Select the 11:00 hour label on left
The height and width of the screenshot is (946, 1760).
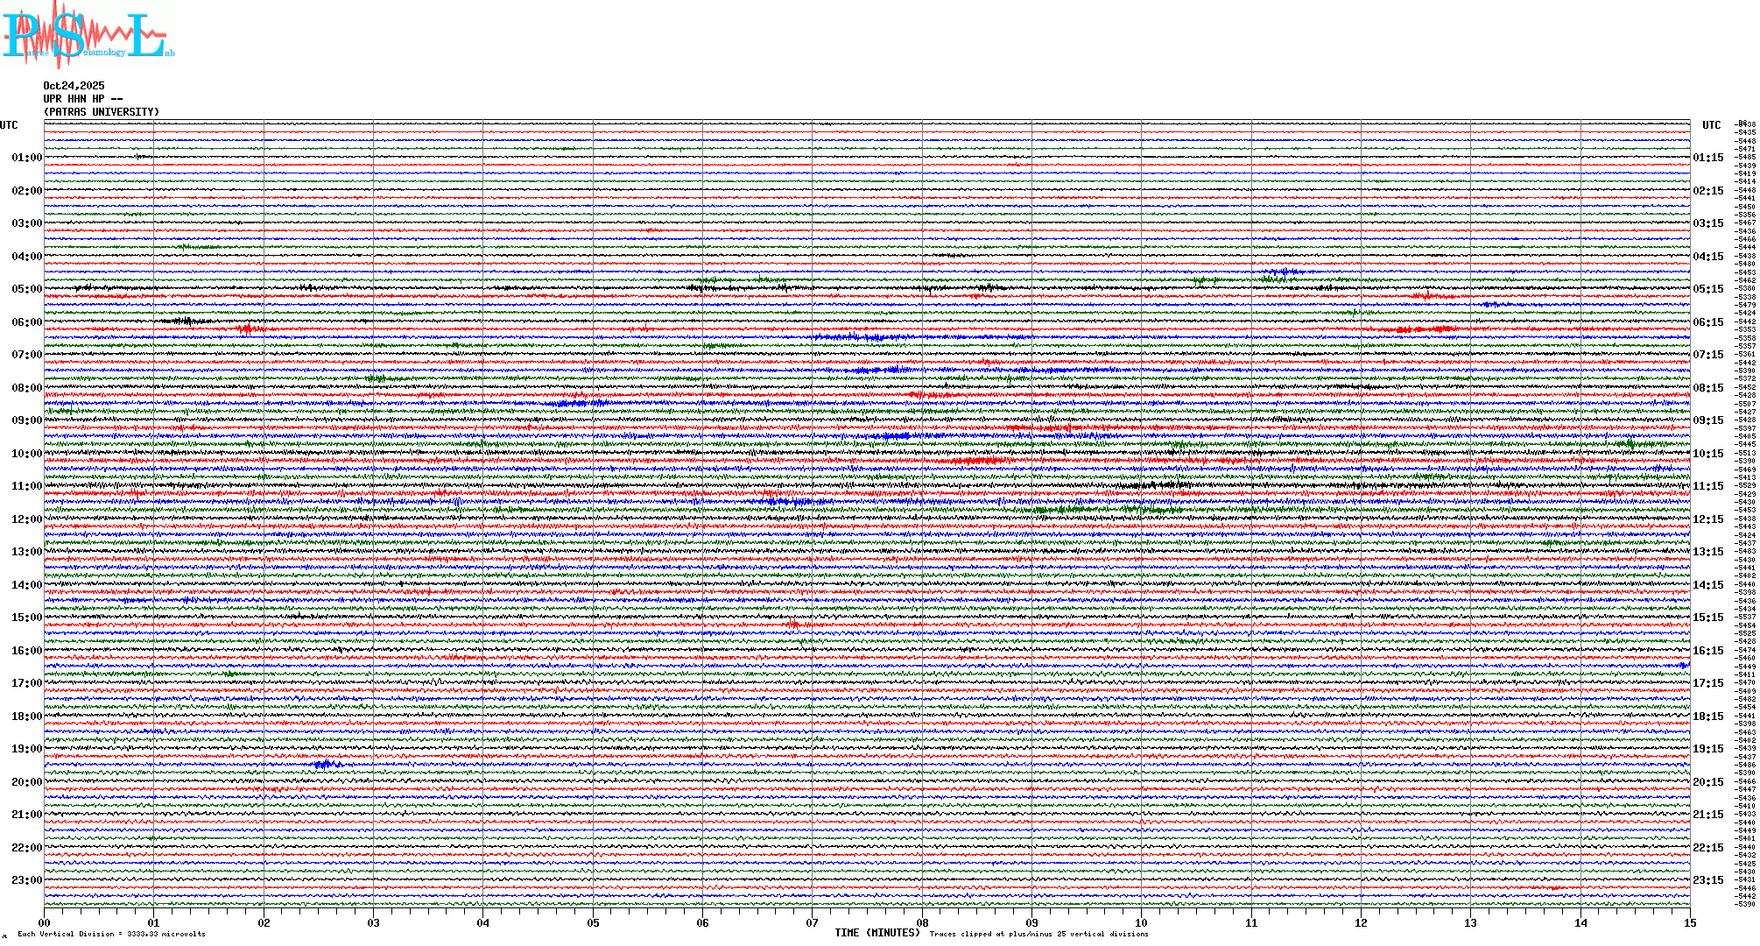tap(26, 486)
